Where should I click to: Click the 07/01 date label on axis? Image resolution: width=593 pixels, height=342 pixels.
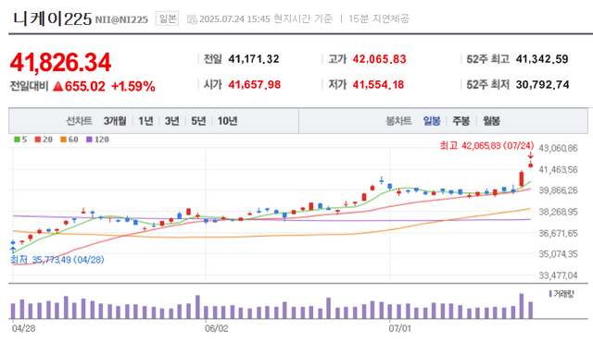point(400,328)
